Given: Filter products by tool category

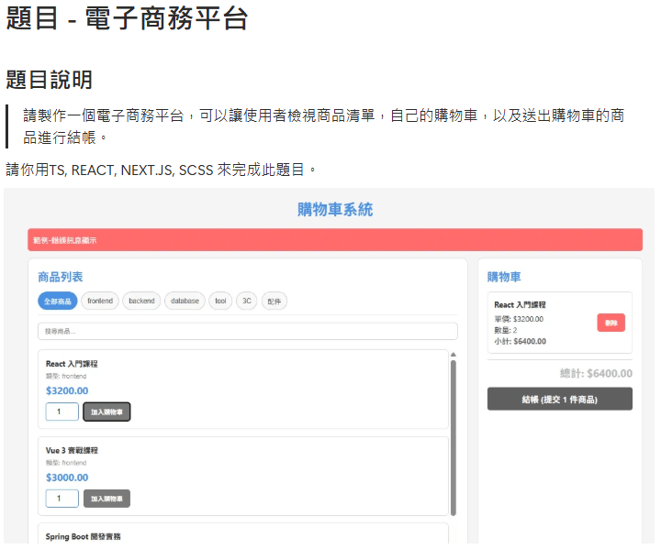Looking at the screenshot, I should 220,301.
